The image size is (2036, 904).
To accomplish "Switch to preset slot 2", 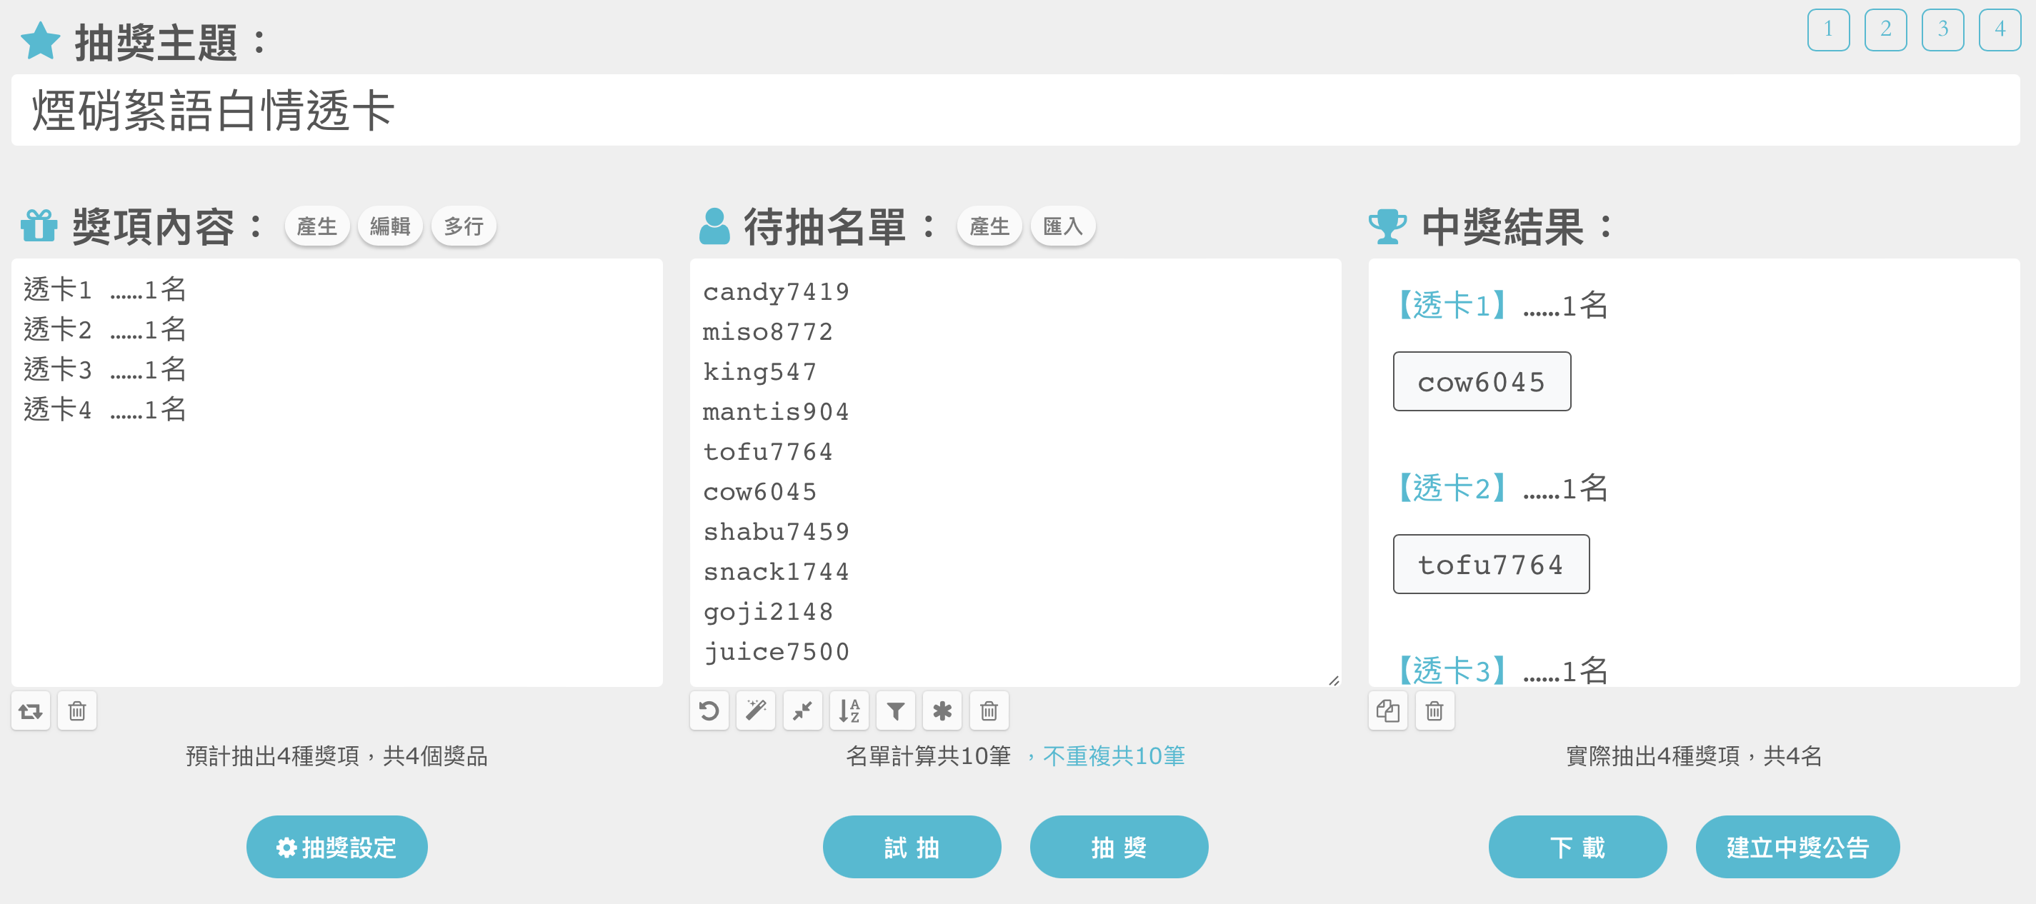I will 1886,29.
